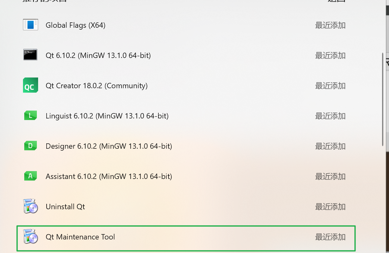
Task: Click "最近添加" on the Global Flags row
Action: [x=330, y=25]
